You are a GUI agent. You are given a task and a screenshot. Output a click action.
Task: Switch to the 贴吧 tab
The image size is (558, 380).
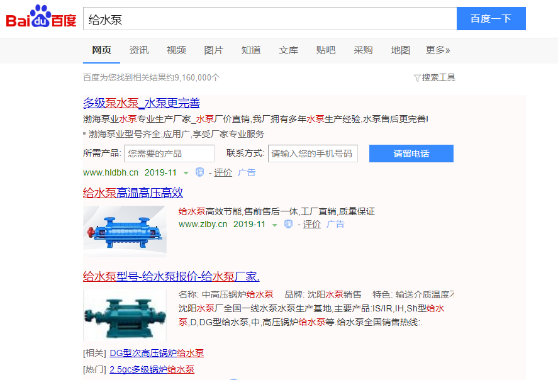(x=326, y=50)
